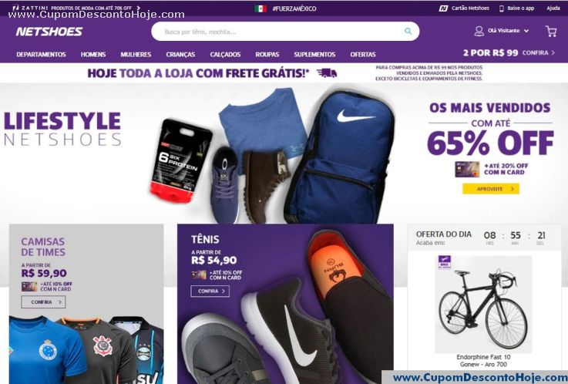Click the Mexico flag icon
Viewport: 568px width, 384px height.
[x=260, y=8]
